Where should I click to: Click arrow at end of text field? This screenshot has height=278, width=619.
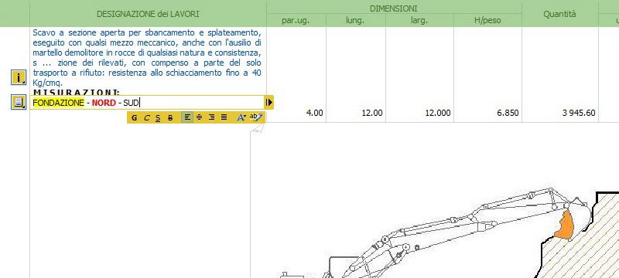tap(268, 103)
